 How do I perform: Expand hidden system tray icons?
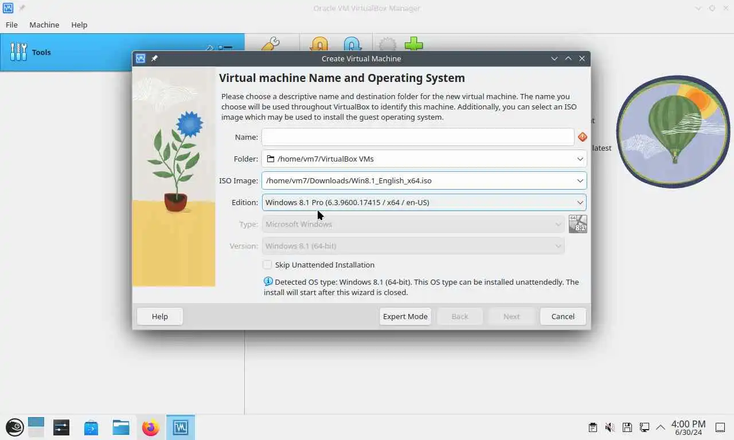661,427
